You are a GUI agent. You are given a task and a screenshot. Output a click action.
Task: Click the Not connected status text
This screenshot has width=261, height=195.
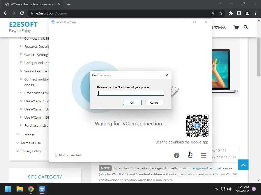70,155
